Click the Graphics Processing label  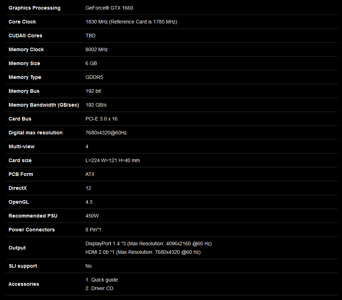[35, 8]
